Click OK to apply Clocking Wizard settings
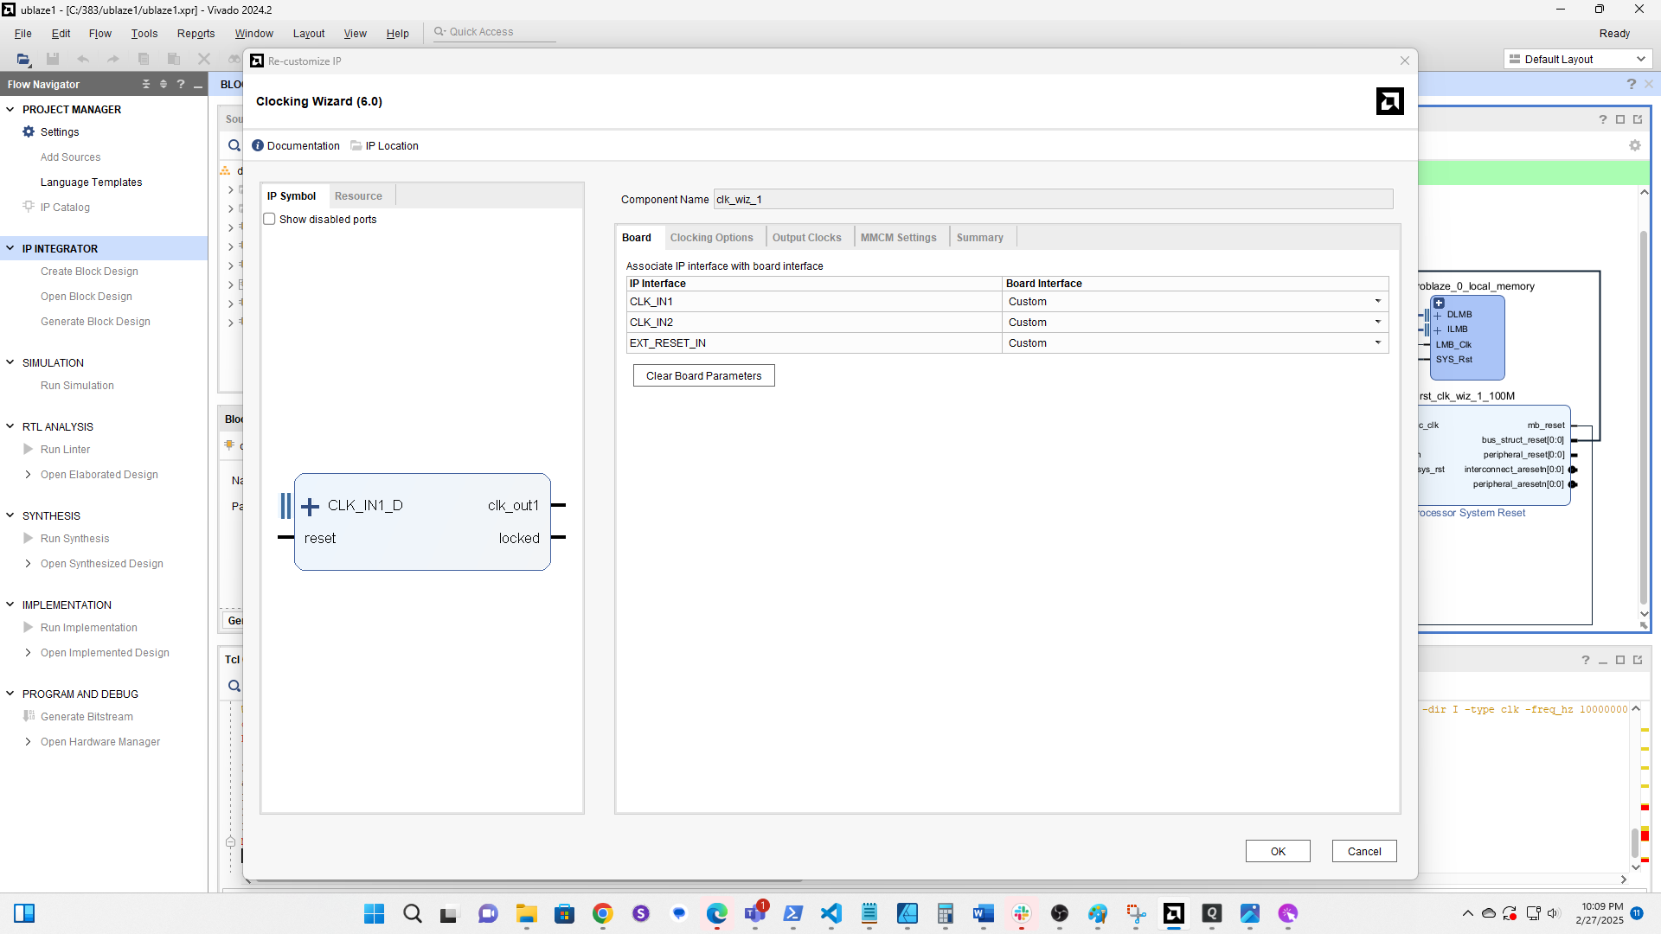This screenshot has width=1661, height=934. [x=1277, y=851]
